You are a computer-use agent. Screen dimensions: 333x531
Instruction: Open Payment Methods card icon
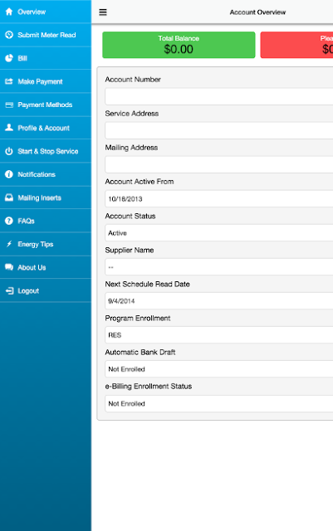coord(9,105)
